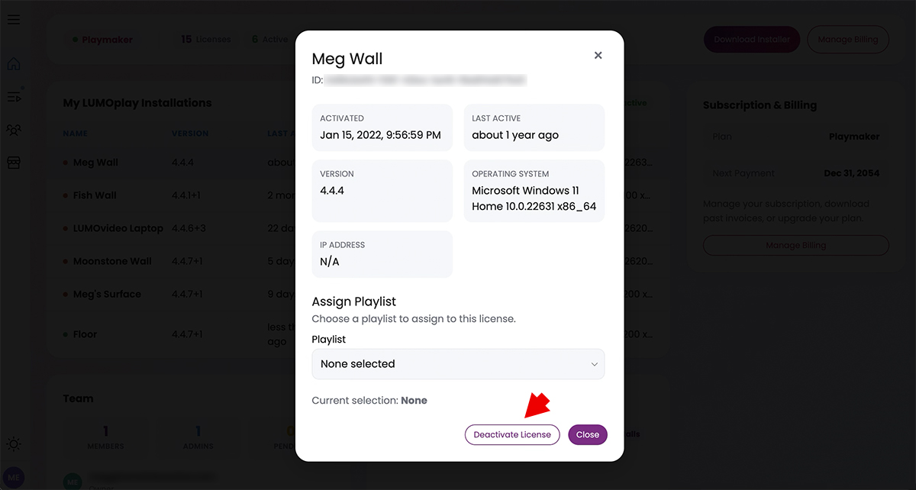Click the purple Close button

588,434
